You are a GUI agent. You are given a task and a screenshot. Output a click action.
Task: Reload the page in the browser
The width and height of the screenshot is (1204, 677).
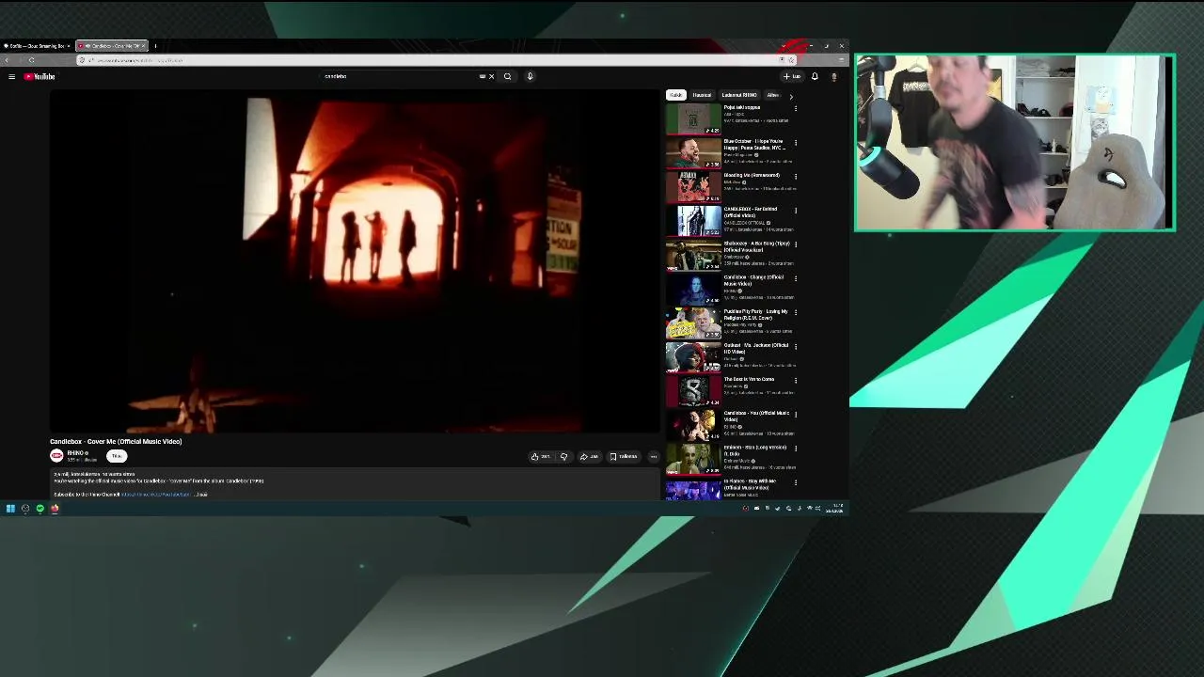[31, 60]
